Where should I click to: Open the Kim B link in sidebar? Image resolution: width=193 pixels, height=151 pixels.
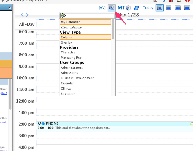(x=4, y=93)
